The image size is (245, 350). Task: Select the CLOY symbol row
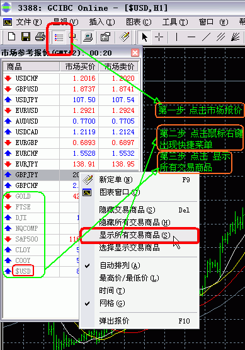(42, 250)
